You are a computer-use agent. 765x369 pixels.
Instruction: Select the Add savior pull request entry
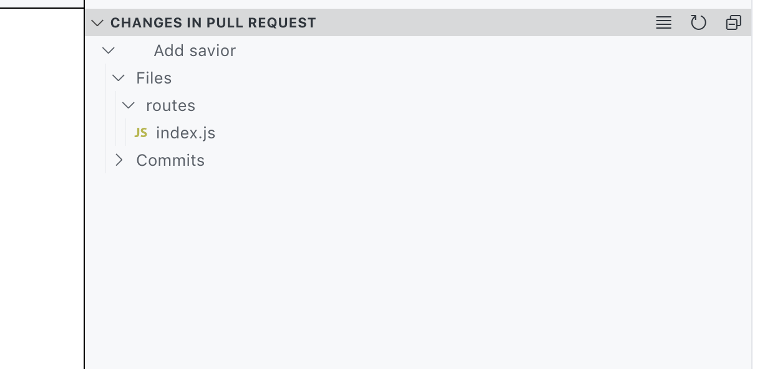195,50
